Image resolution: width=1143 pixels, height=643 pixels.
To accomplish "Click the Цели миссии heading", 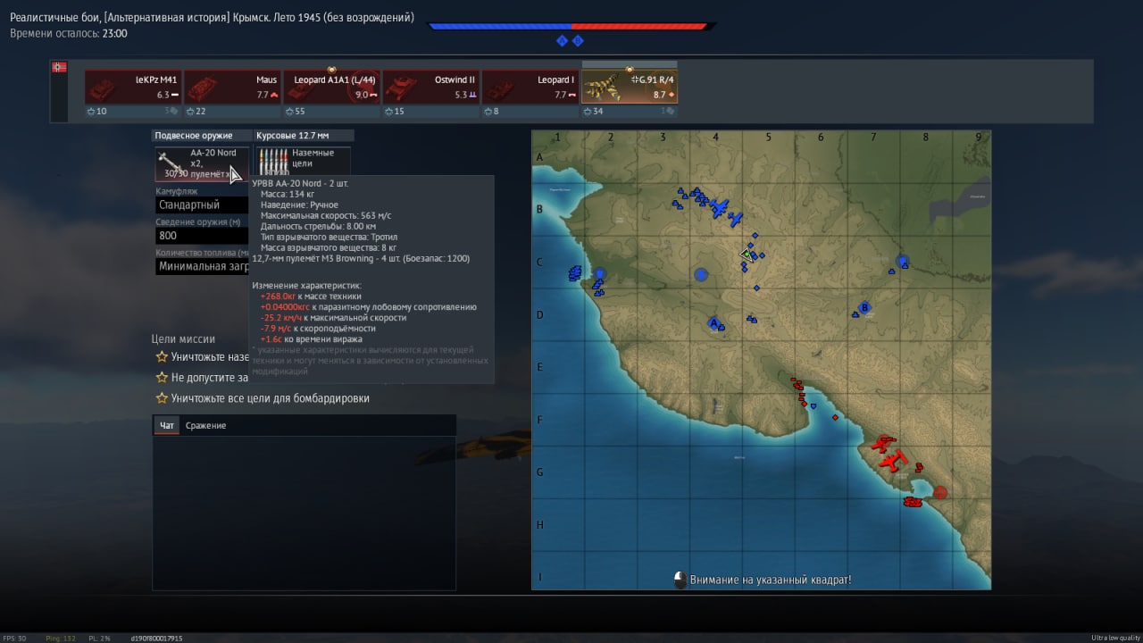I will 183,338.
